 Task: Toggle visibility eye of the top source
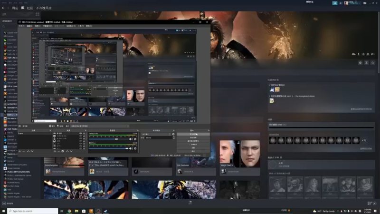[80, 133]
